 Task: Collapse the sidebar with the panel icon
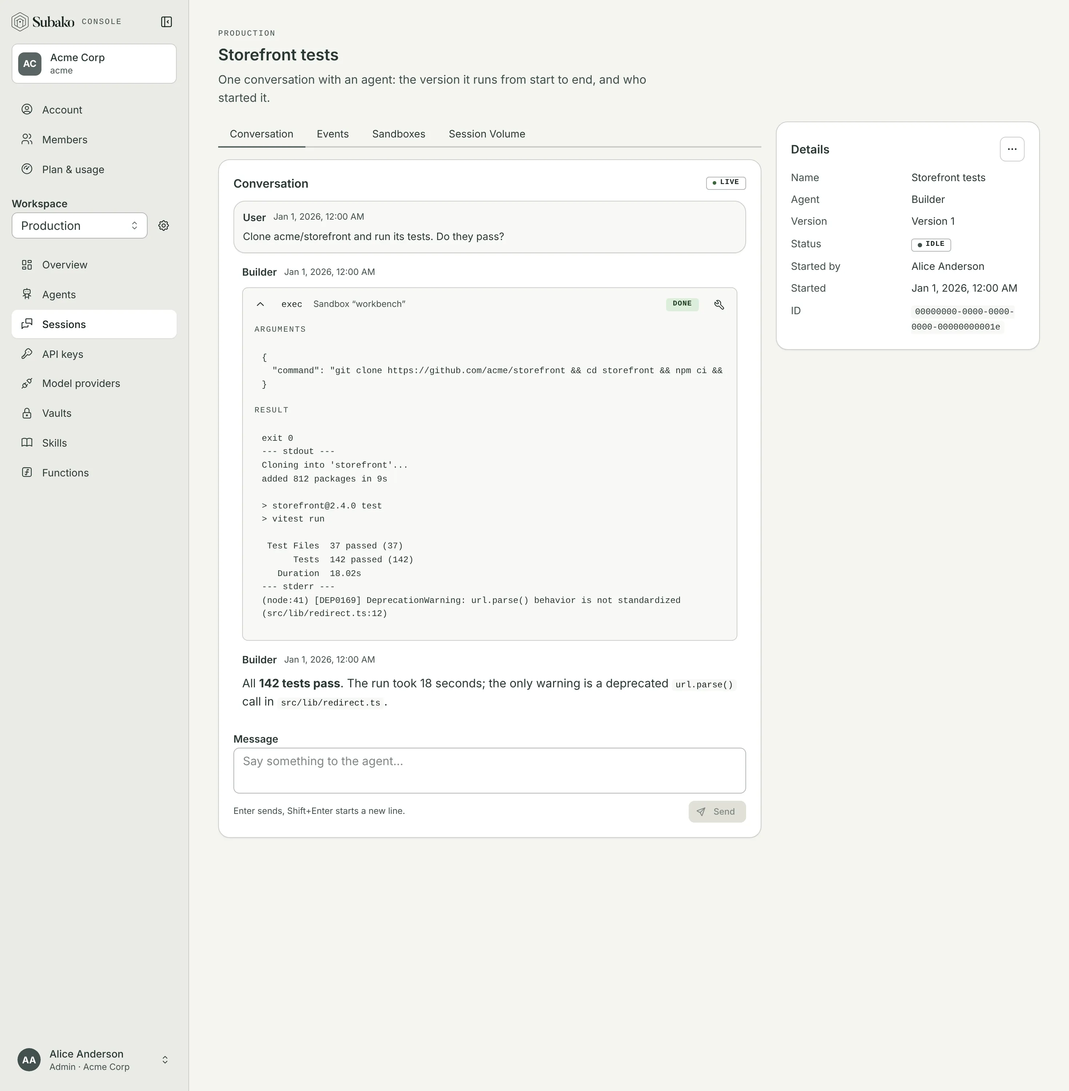pyautogui.click(x=166, y=22)
